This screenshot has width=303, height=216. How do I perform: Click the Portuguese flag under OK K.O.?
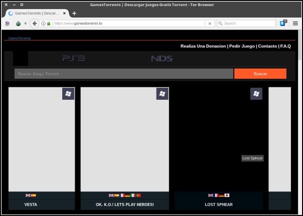pyautogui.click(x=138, y=195)
